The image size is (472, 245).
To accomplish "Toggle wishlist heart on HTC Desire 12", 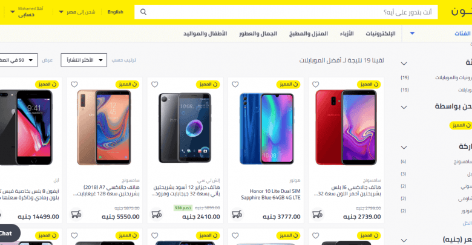I will [x=155, y=85].
